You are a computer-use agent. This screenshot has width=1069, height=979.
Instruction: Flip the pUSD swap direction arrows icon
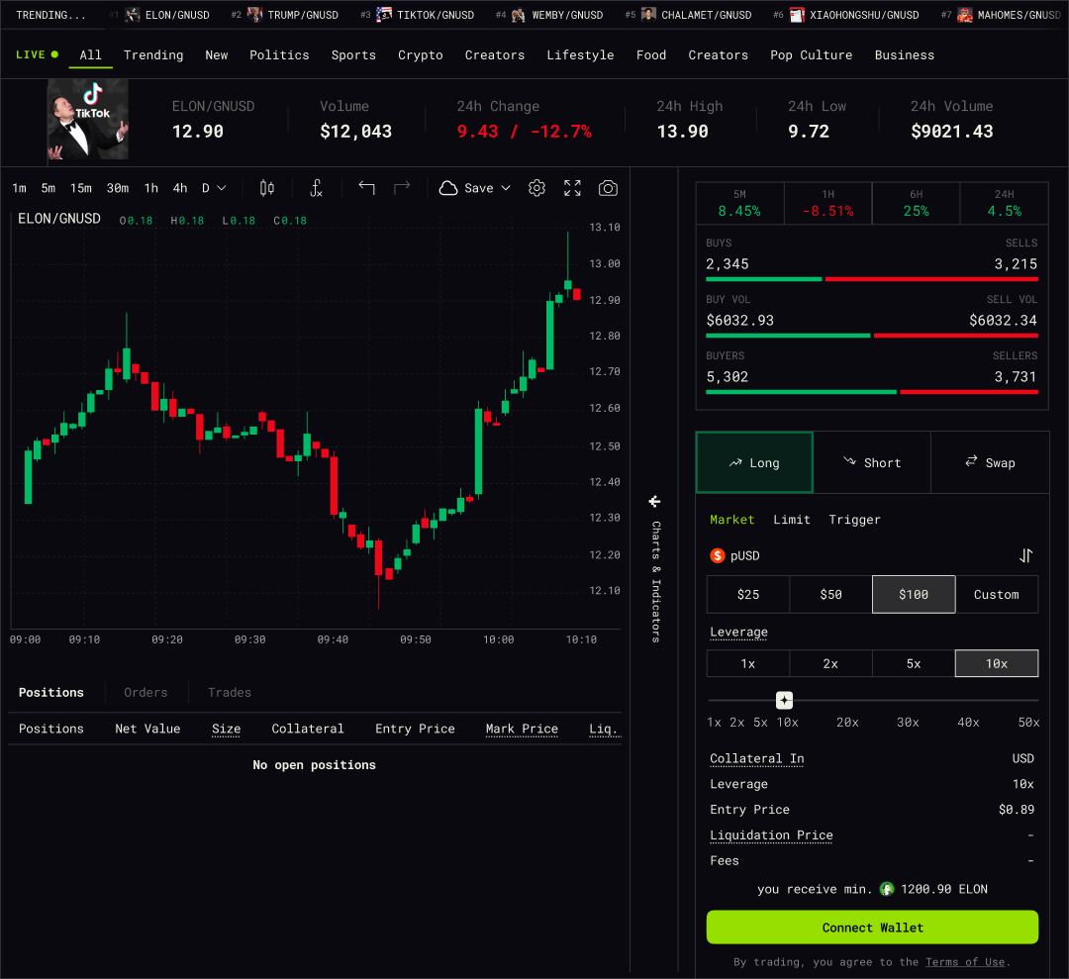click(1026, 555)
